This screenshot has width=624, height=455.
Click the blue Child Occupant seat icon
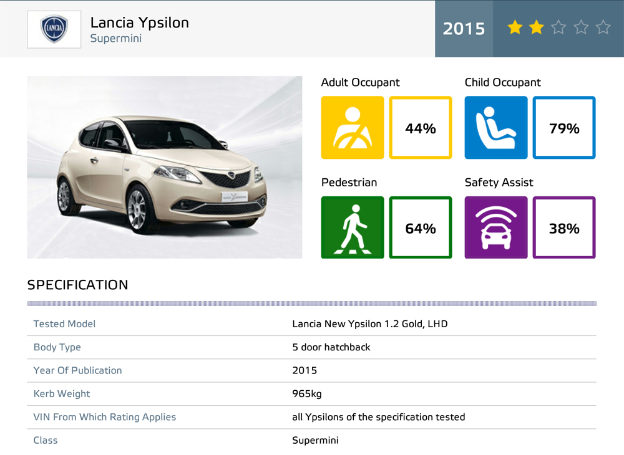(x=496, y=128)
